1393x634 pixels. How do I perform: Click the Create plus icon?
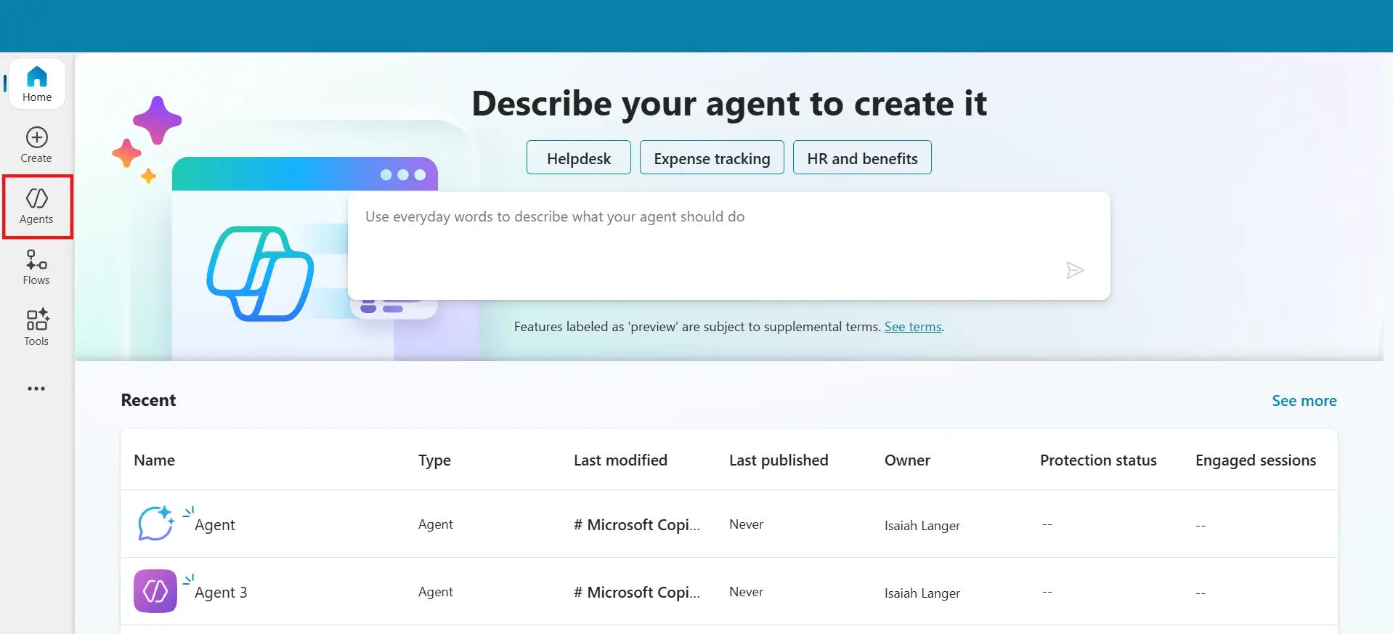pos(37,138)
